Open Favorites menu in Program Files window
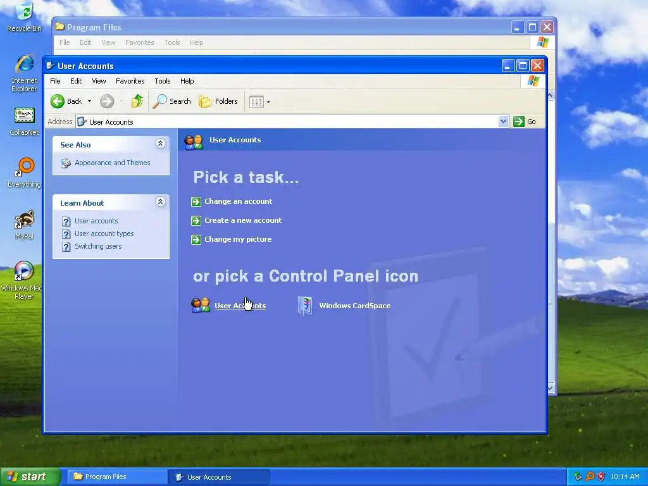Viewport: 648px width, 486px height. 140,42
